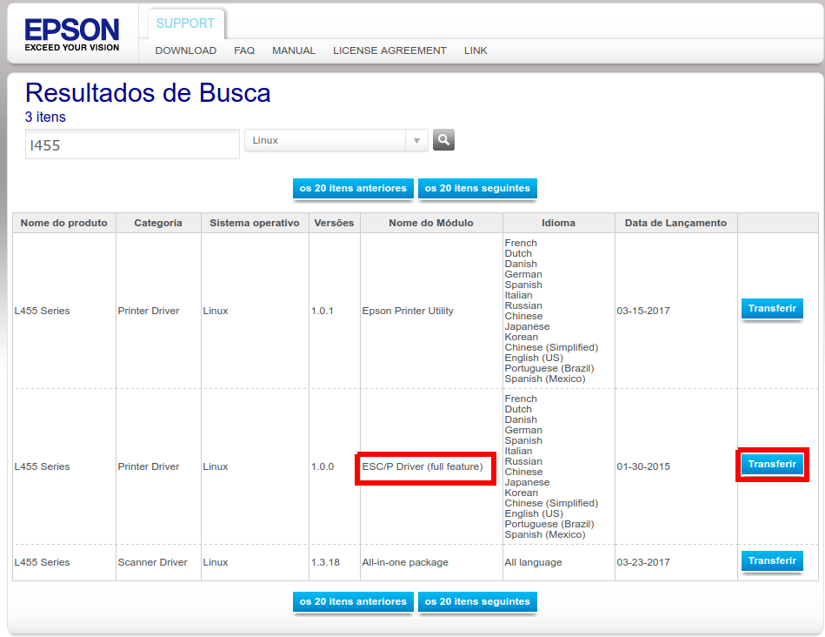Open the Linux operating system dropdown
Viewport: 825px width, 637px height.
pyautogui.click(x=336, y=141)
